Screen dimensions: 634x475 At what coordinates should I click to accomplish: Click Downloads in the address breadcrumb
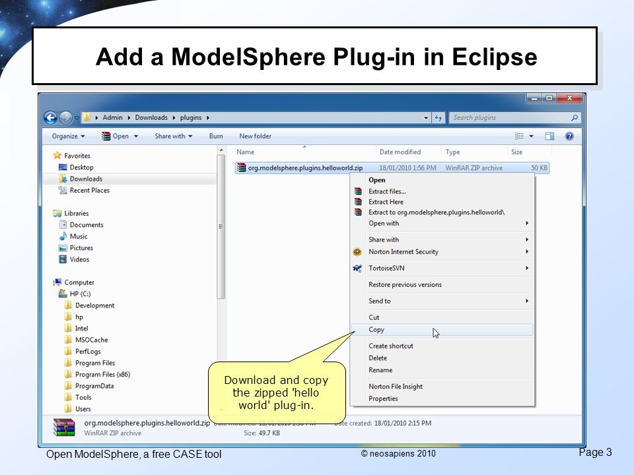pyautogui.click(x=151, y=117)
